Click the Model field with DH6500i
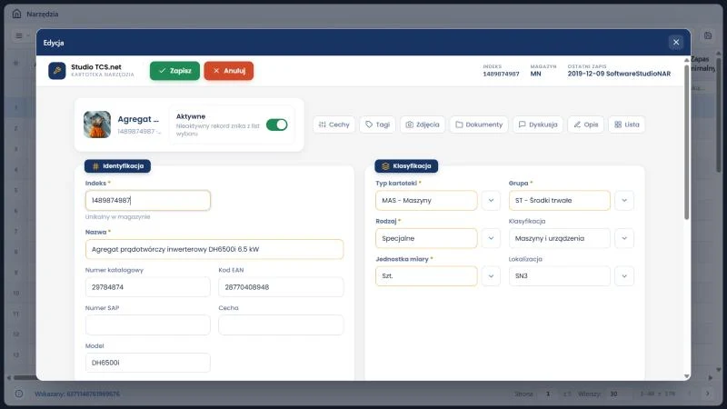 pyautogui.click(x=148, y=363)
